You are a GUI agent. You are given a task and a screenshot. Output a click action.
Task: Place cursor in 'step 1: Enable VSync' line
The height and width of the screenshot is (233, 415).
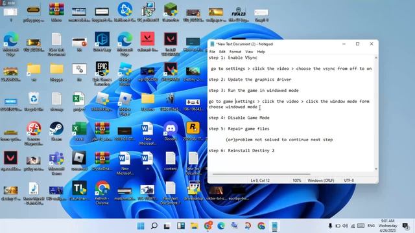tap(233, 58)
